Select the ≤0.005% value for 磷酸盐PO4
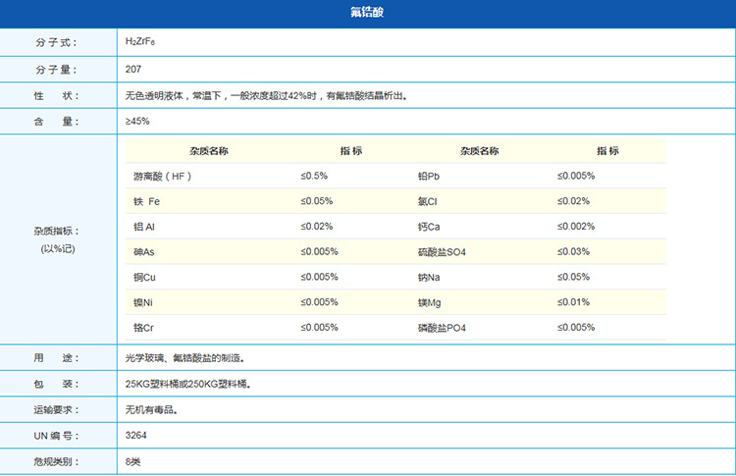The height and width of the screenshot is (476, 736). pyautogui.click(x=576, y=328)
